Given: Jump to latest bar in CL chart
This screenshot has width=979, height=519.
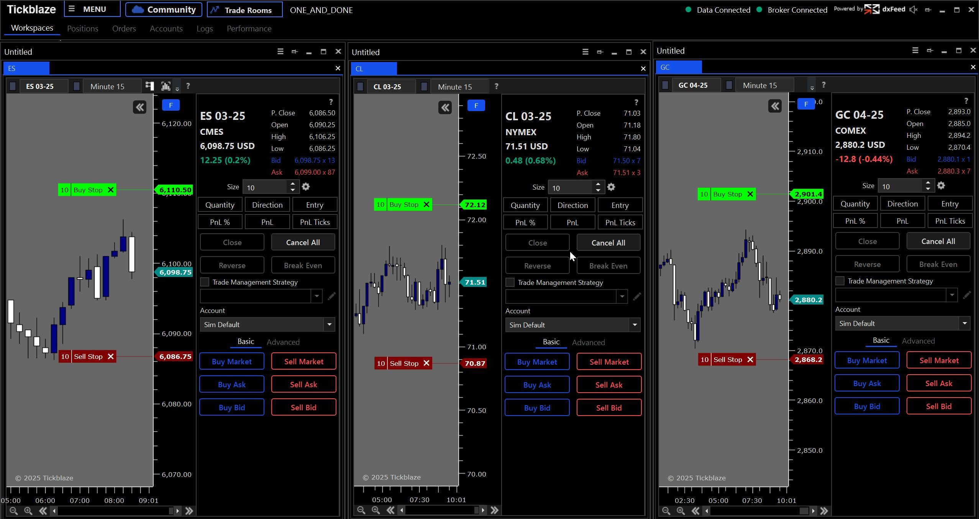Looking at the screenshot, I should pos(494,510).
